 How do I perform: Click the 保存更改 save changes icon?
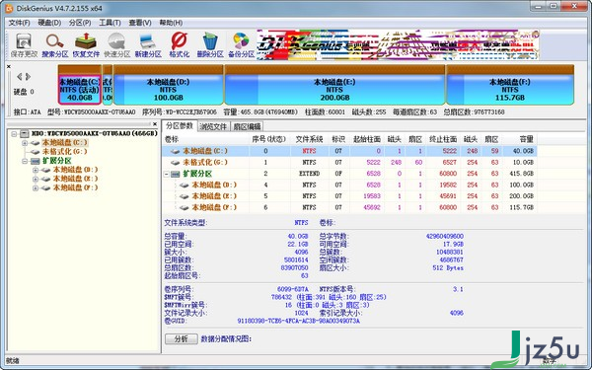[x=24, y=45]
